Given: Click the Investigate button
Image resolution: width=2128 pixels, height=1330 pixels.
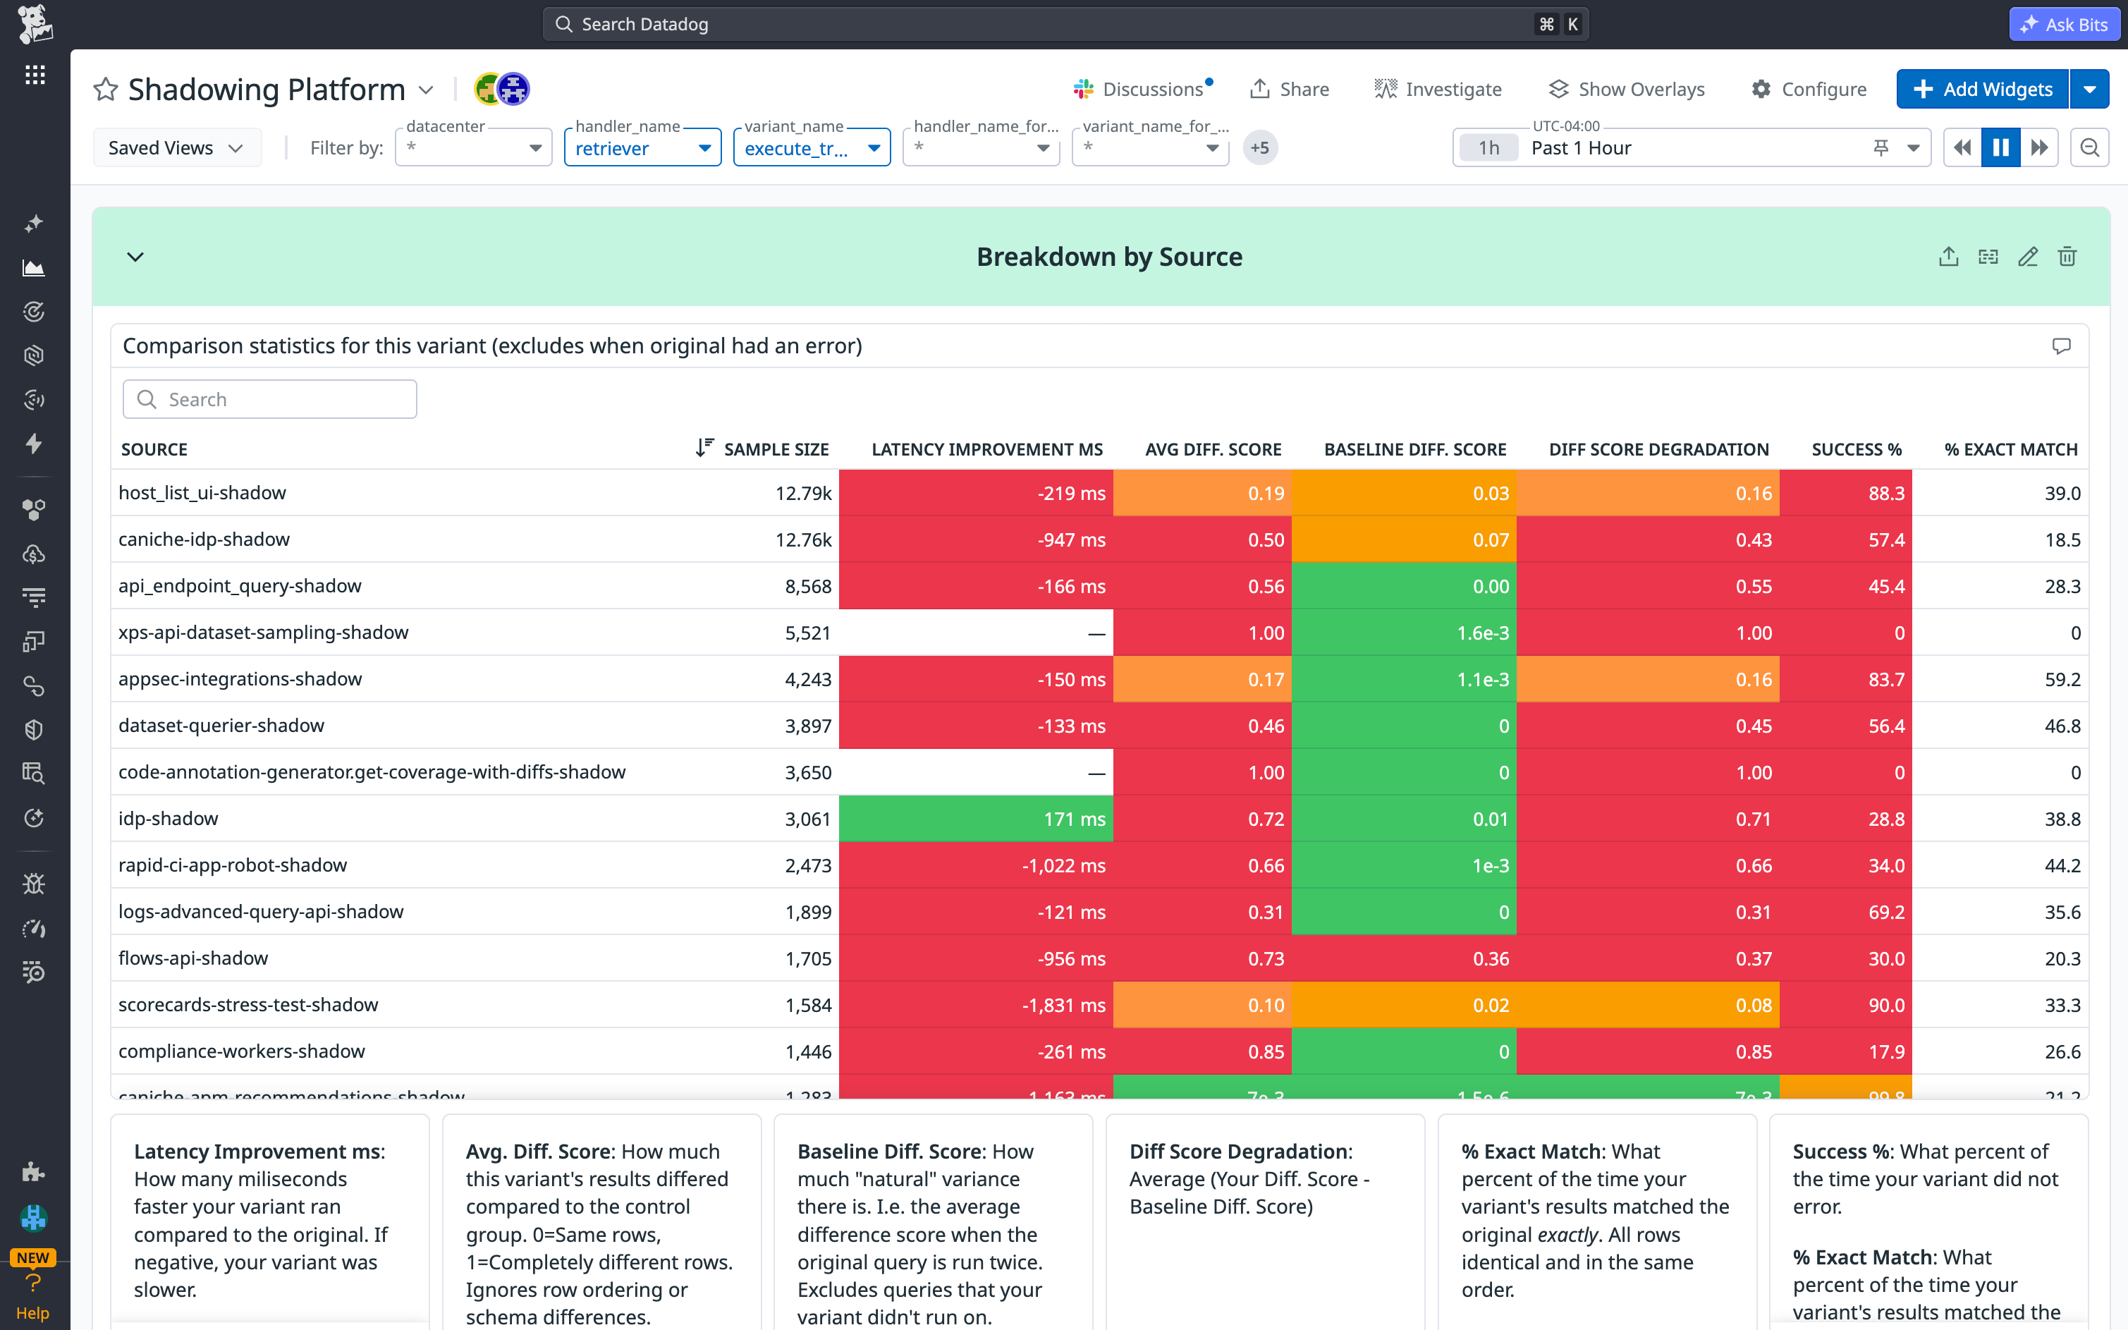Looking at the screenshot, I should [1438, 89].
